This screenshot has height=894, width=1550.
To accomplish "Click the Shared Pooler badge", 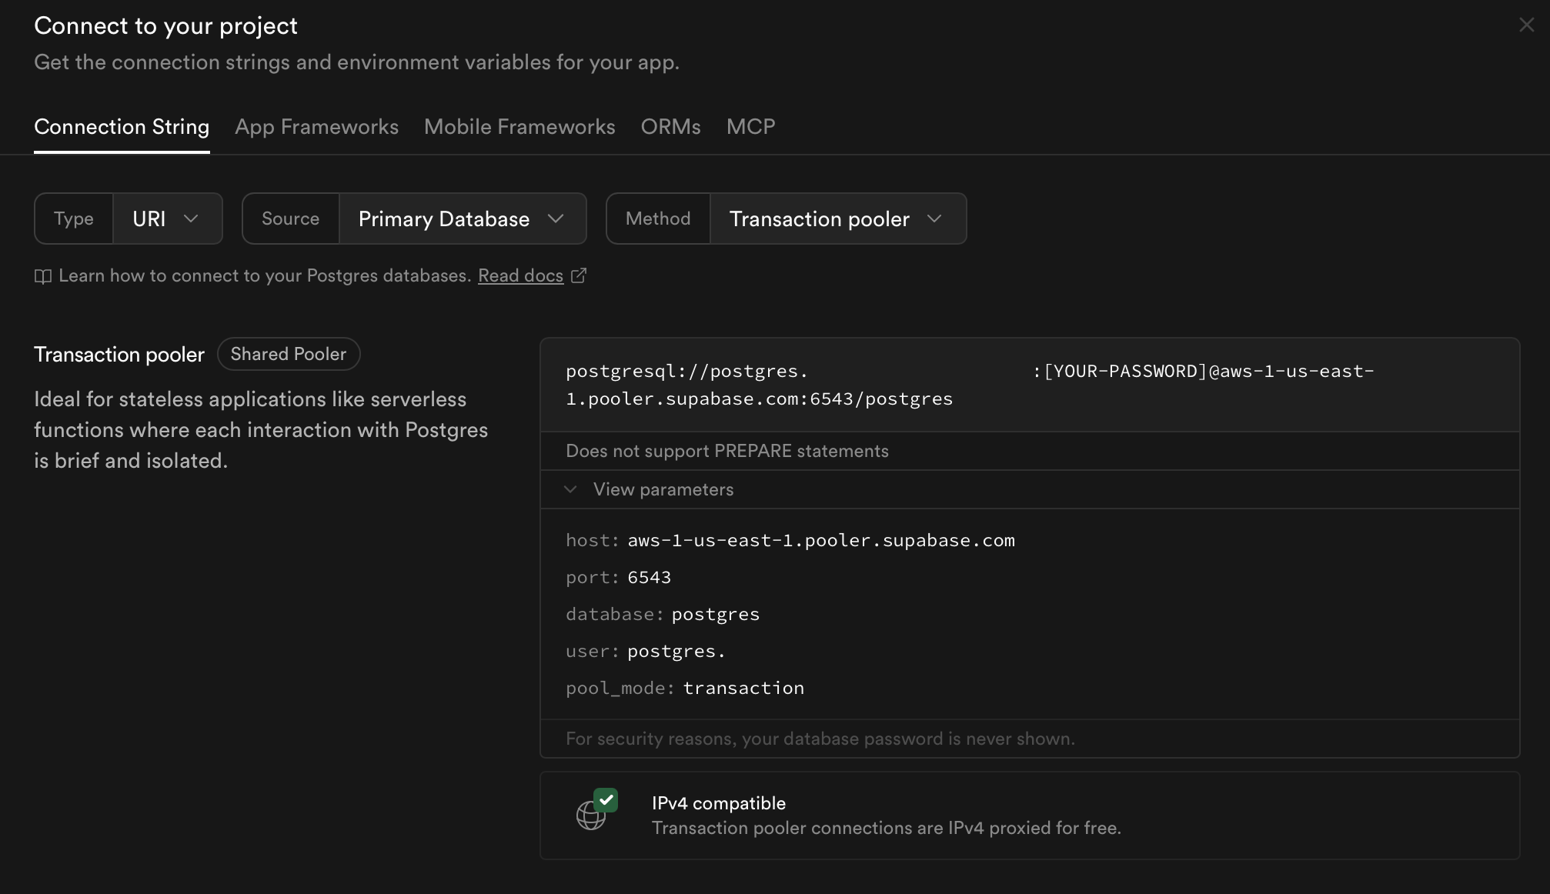I will (x=288, y=354).
